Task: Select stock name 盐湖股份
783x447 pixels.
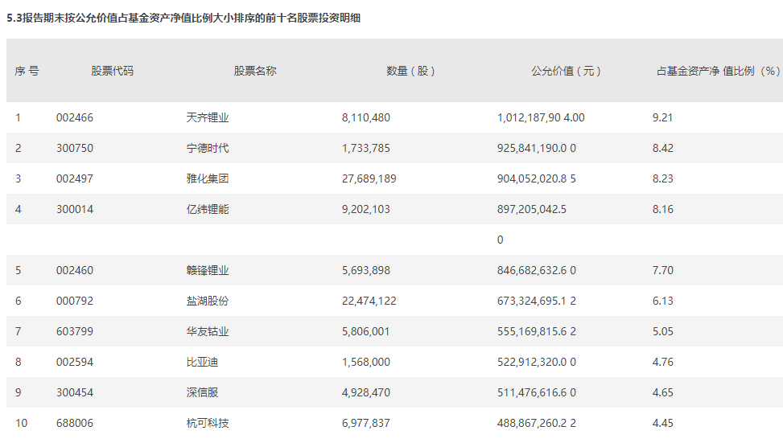Action: pos(208,301)
